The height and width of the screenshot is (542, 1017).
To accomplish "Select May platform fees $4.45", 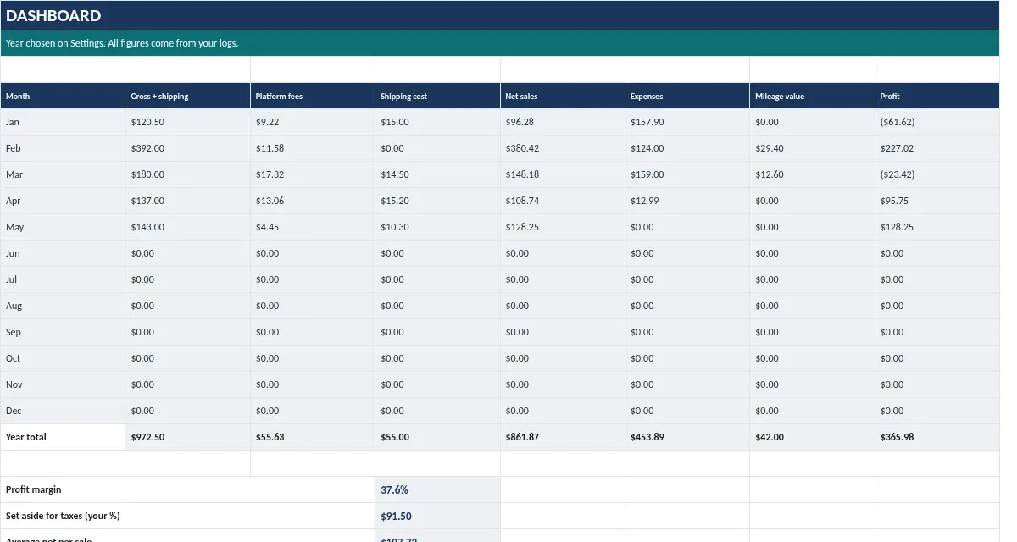I will [x=313, y=227].
